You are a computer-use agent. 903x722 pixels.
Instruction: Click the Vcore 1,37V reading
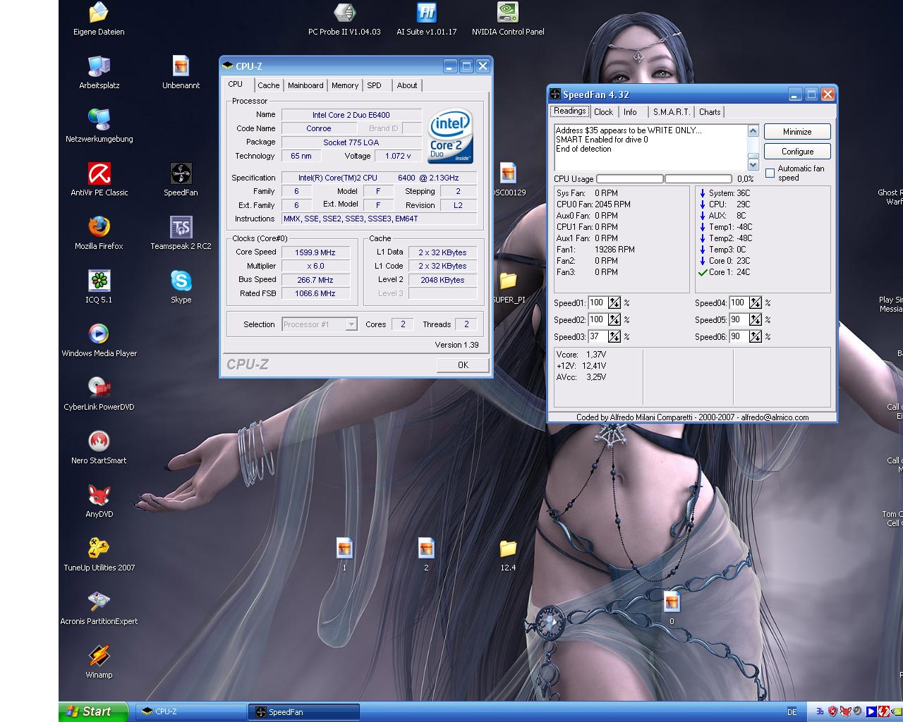(581, 355)
